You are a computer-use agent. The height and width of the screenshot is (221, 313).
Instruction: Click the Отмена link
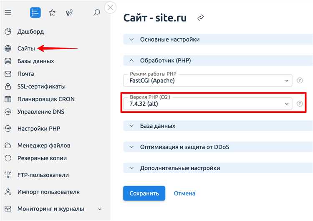(184, 194)
